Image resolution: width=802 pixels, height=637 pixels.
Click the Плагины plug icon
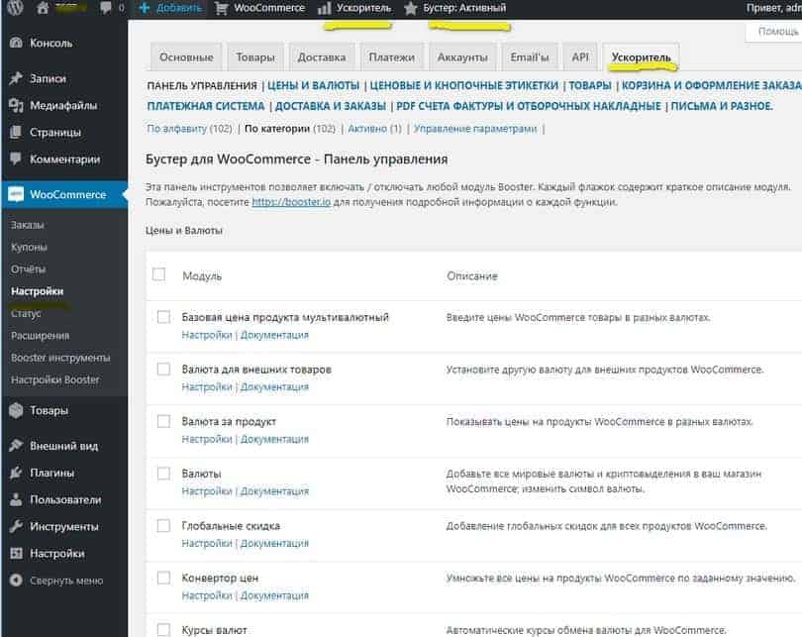[x=17, y=473]
